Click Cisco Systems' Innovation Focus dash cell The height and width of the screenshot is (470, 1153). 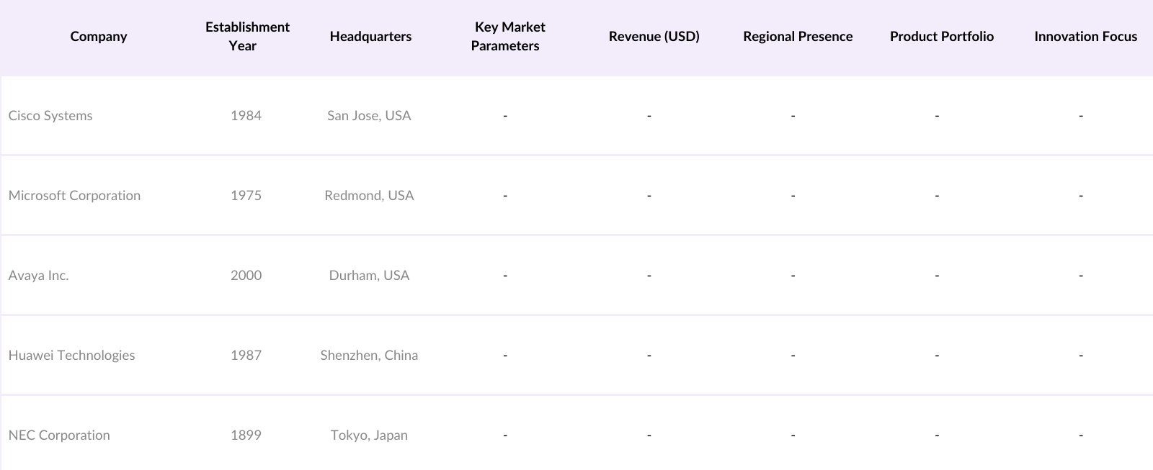[x=1081, y=116]
